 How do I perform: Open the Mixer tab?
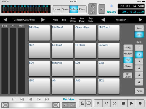[82, 9]
